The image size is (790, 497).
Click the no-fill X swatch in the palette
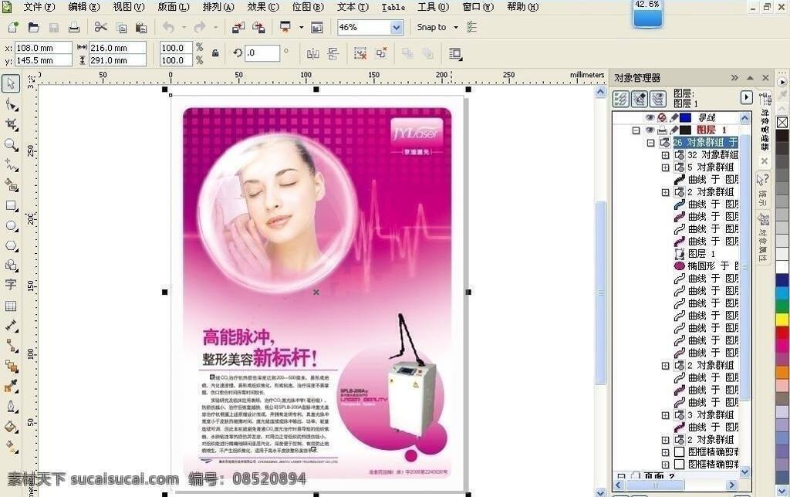(x=782, y=123)
